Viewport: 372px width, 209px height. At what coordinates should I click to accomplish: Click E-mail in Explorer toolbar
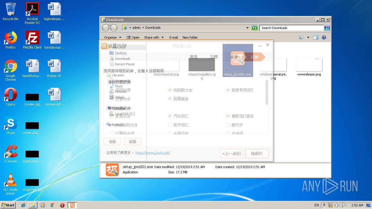click(x=174, y=37)
